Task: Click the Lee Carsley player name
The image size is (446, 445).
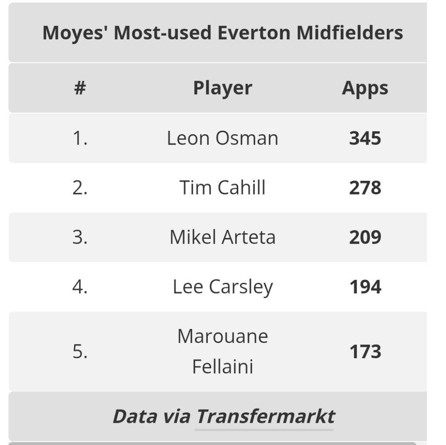Action: tap(223, 287)
